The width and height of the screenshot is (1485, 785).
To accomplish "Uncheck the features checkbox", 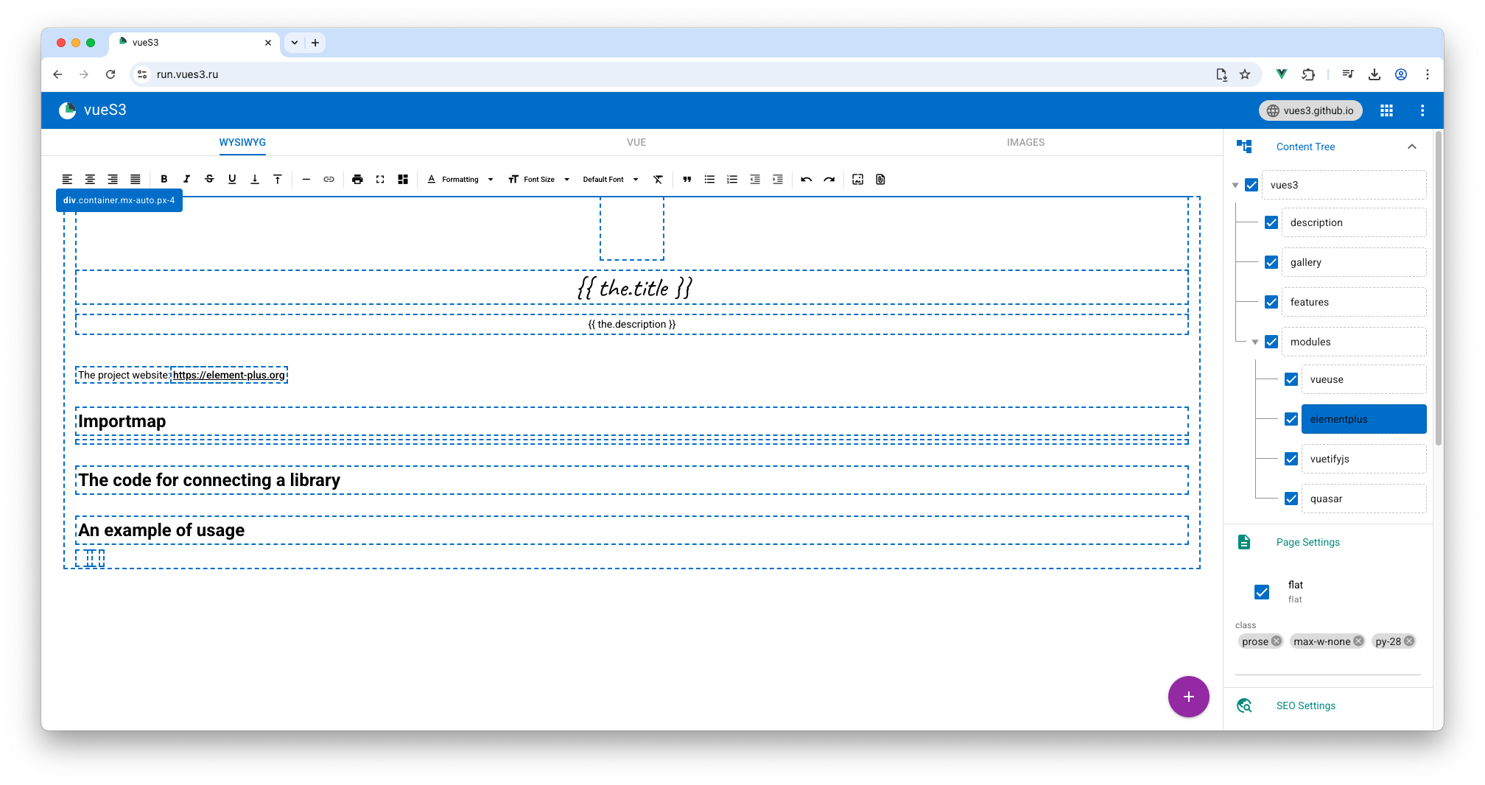I will click(1271, 302).
